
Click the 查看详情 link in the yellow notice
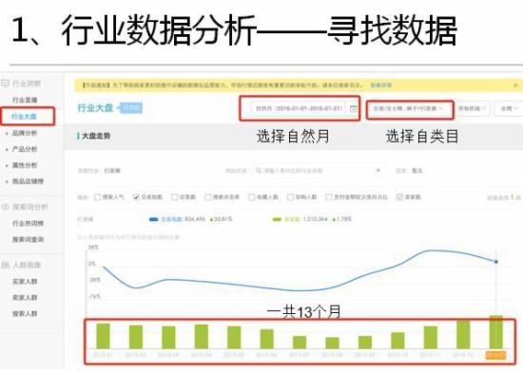(381, 85)
